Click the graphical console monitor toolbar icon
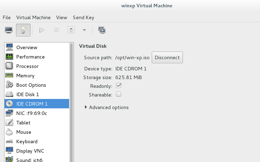 (x=9, y=30)
